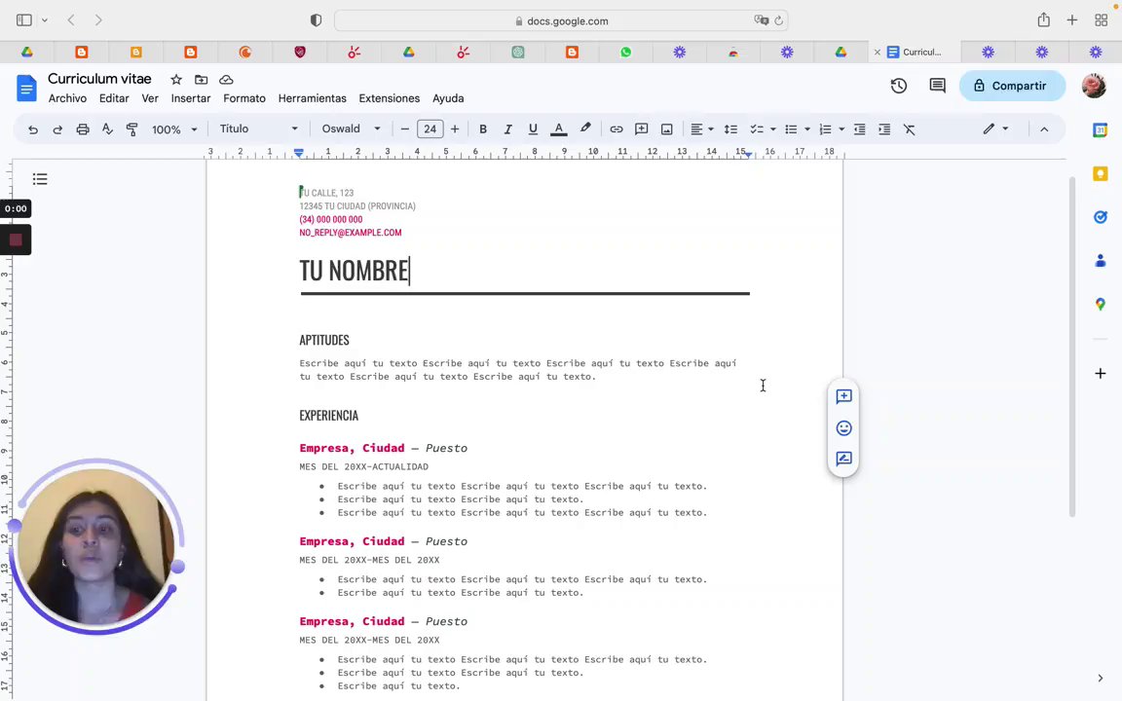Open zoom level 100% dropdown
The width and height of the screenshot is (1122, 701).
(x=174, y=129)
